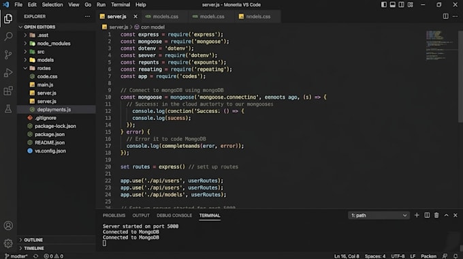Expand the models folder
463x259 pixels.
[25, 60]
